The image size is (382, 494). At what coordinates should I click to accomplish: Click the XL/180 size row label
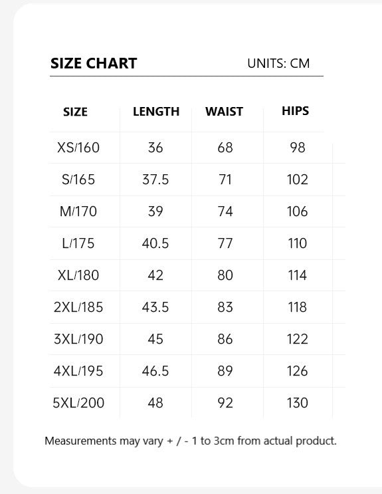(78, 275)
